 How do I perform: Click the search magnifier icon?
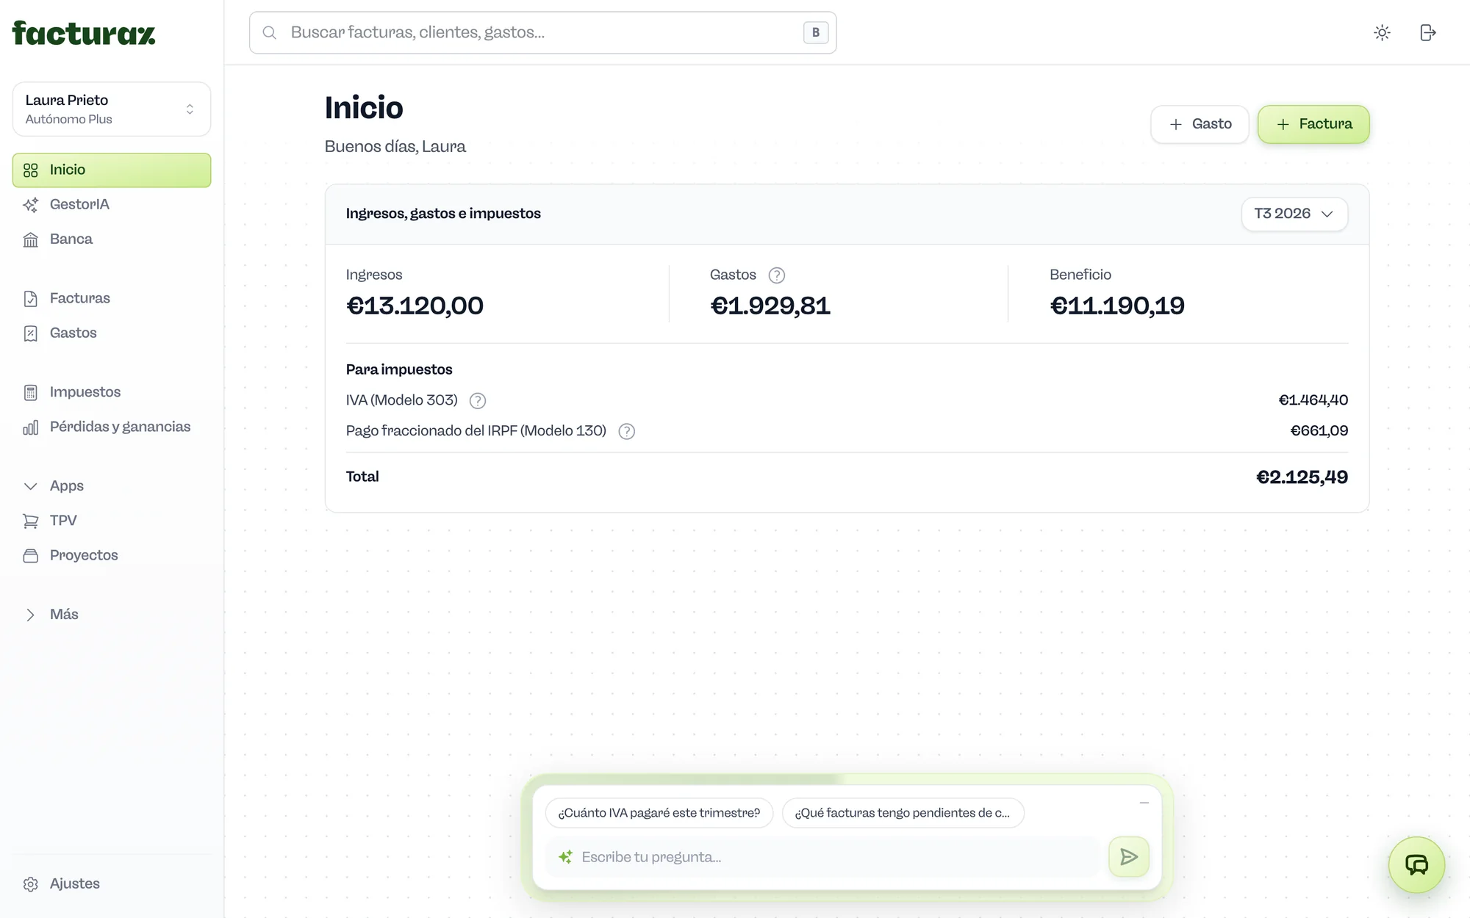(270, 32)
